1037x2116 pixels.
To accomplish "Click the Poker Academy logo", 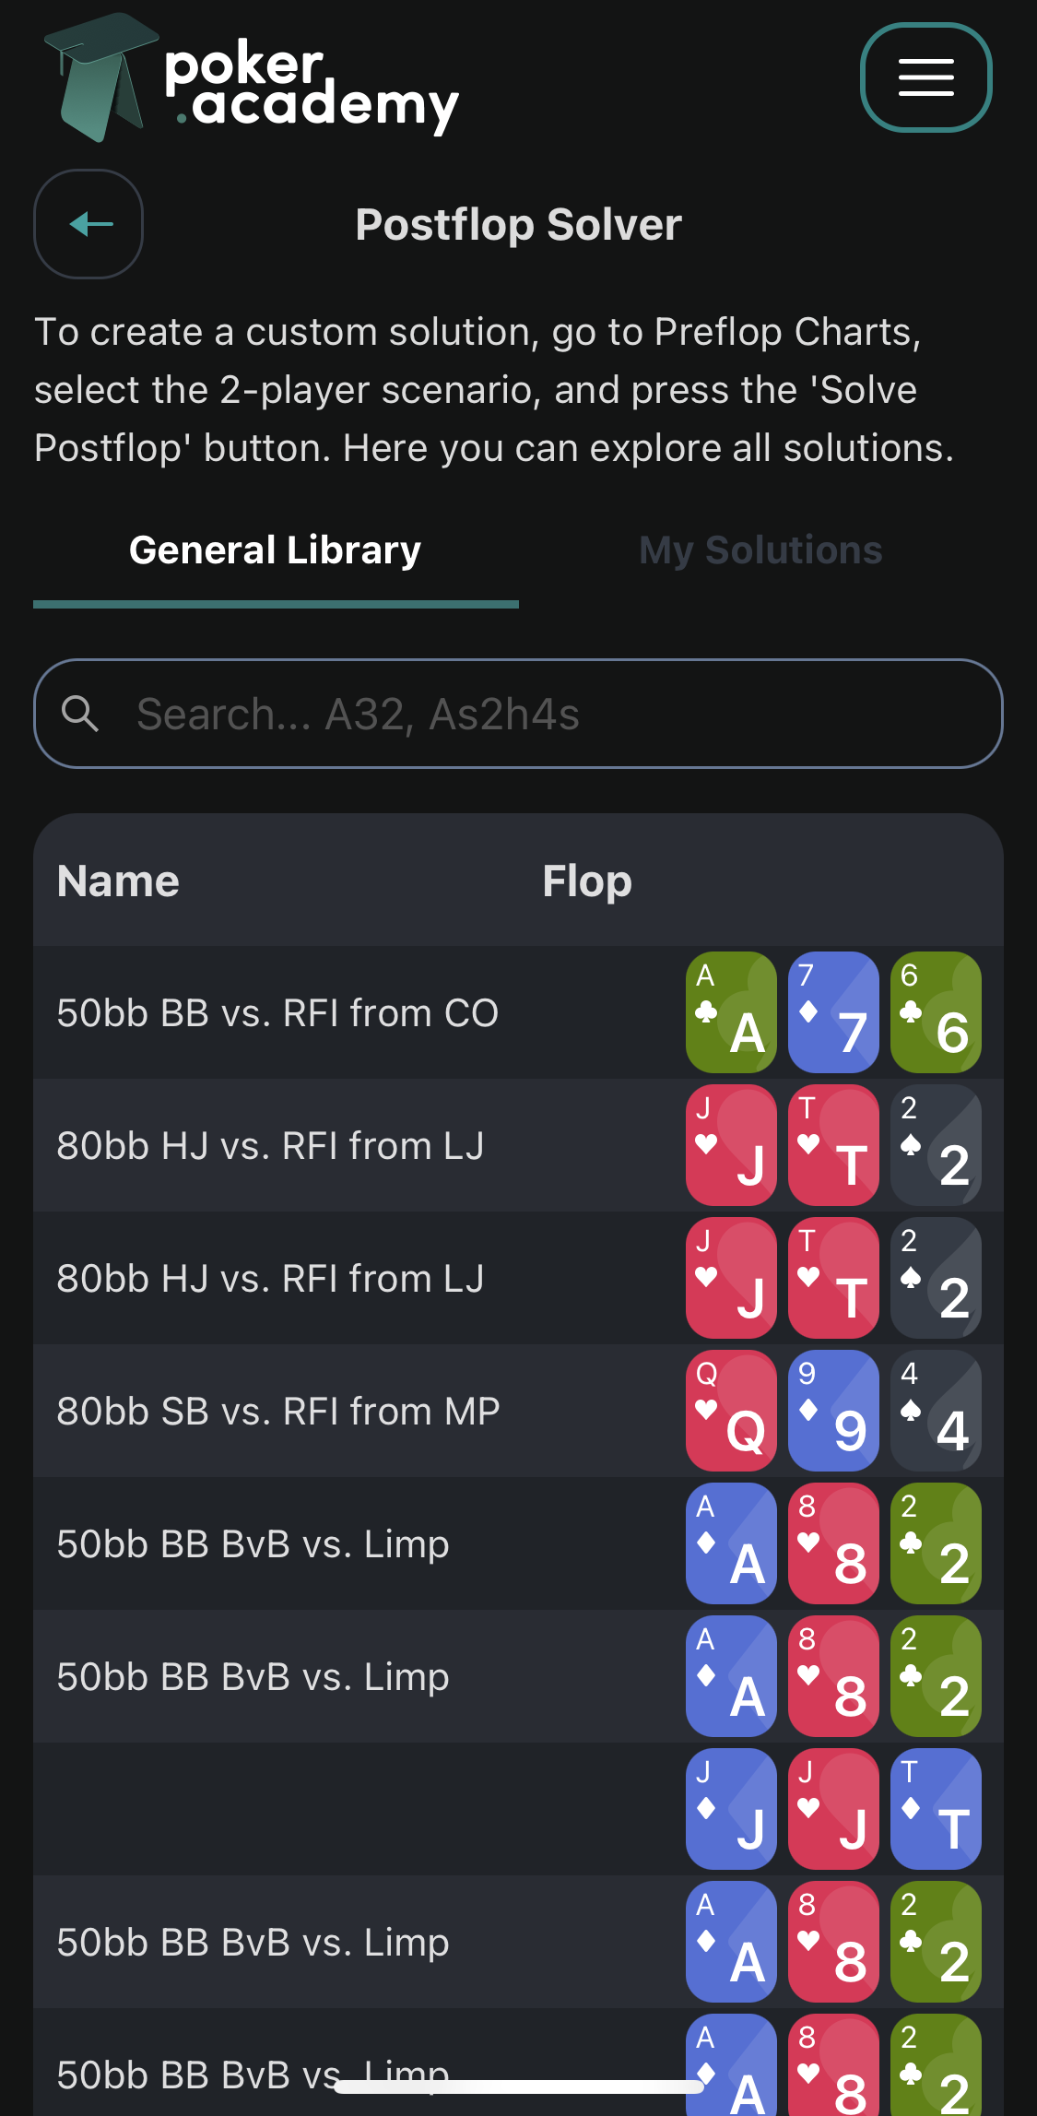I will 251,79.
